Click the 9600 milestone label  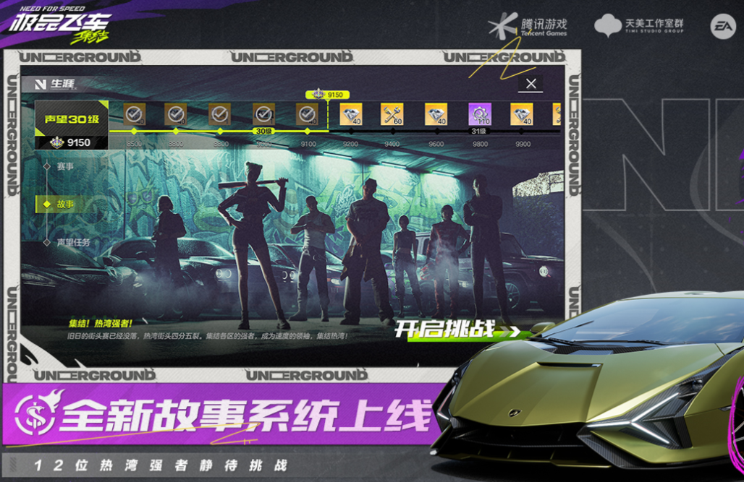436,144
